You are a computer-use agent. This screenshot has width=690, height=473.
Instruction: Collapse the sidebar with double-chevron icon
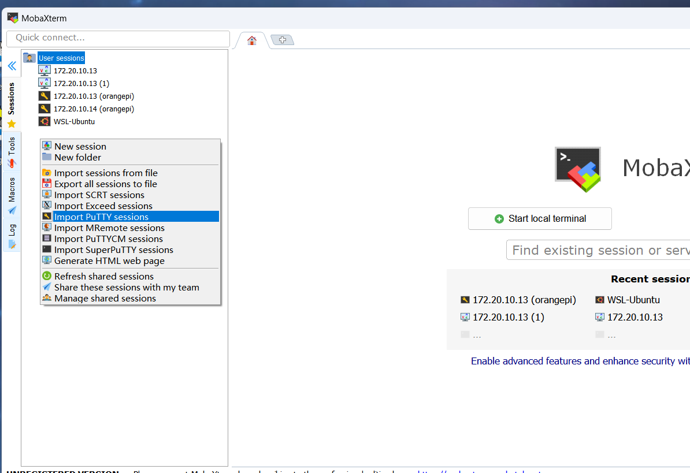point(12,66)
